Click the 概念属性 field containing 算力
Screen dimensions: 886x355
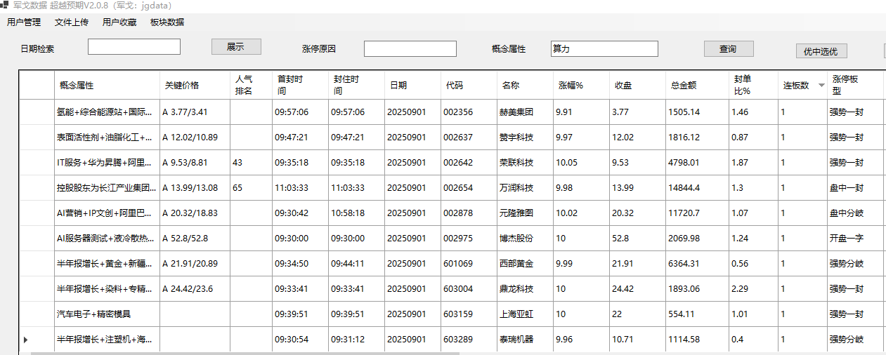pos(604,48)
